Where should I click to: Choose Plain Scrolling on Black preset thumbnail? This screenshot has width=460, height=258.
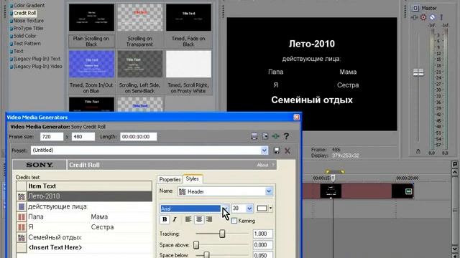[x=91, y=17]
